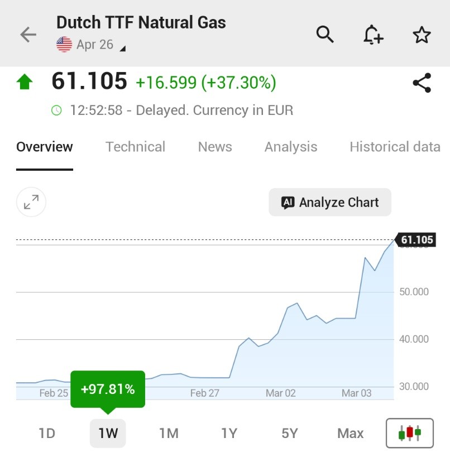This screenshot has height=457, width=450.
Task: Click the green up-arrow price indicator
Action: click(25, 83)
